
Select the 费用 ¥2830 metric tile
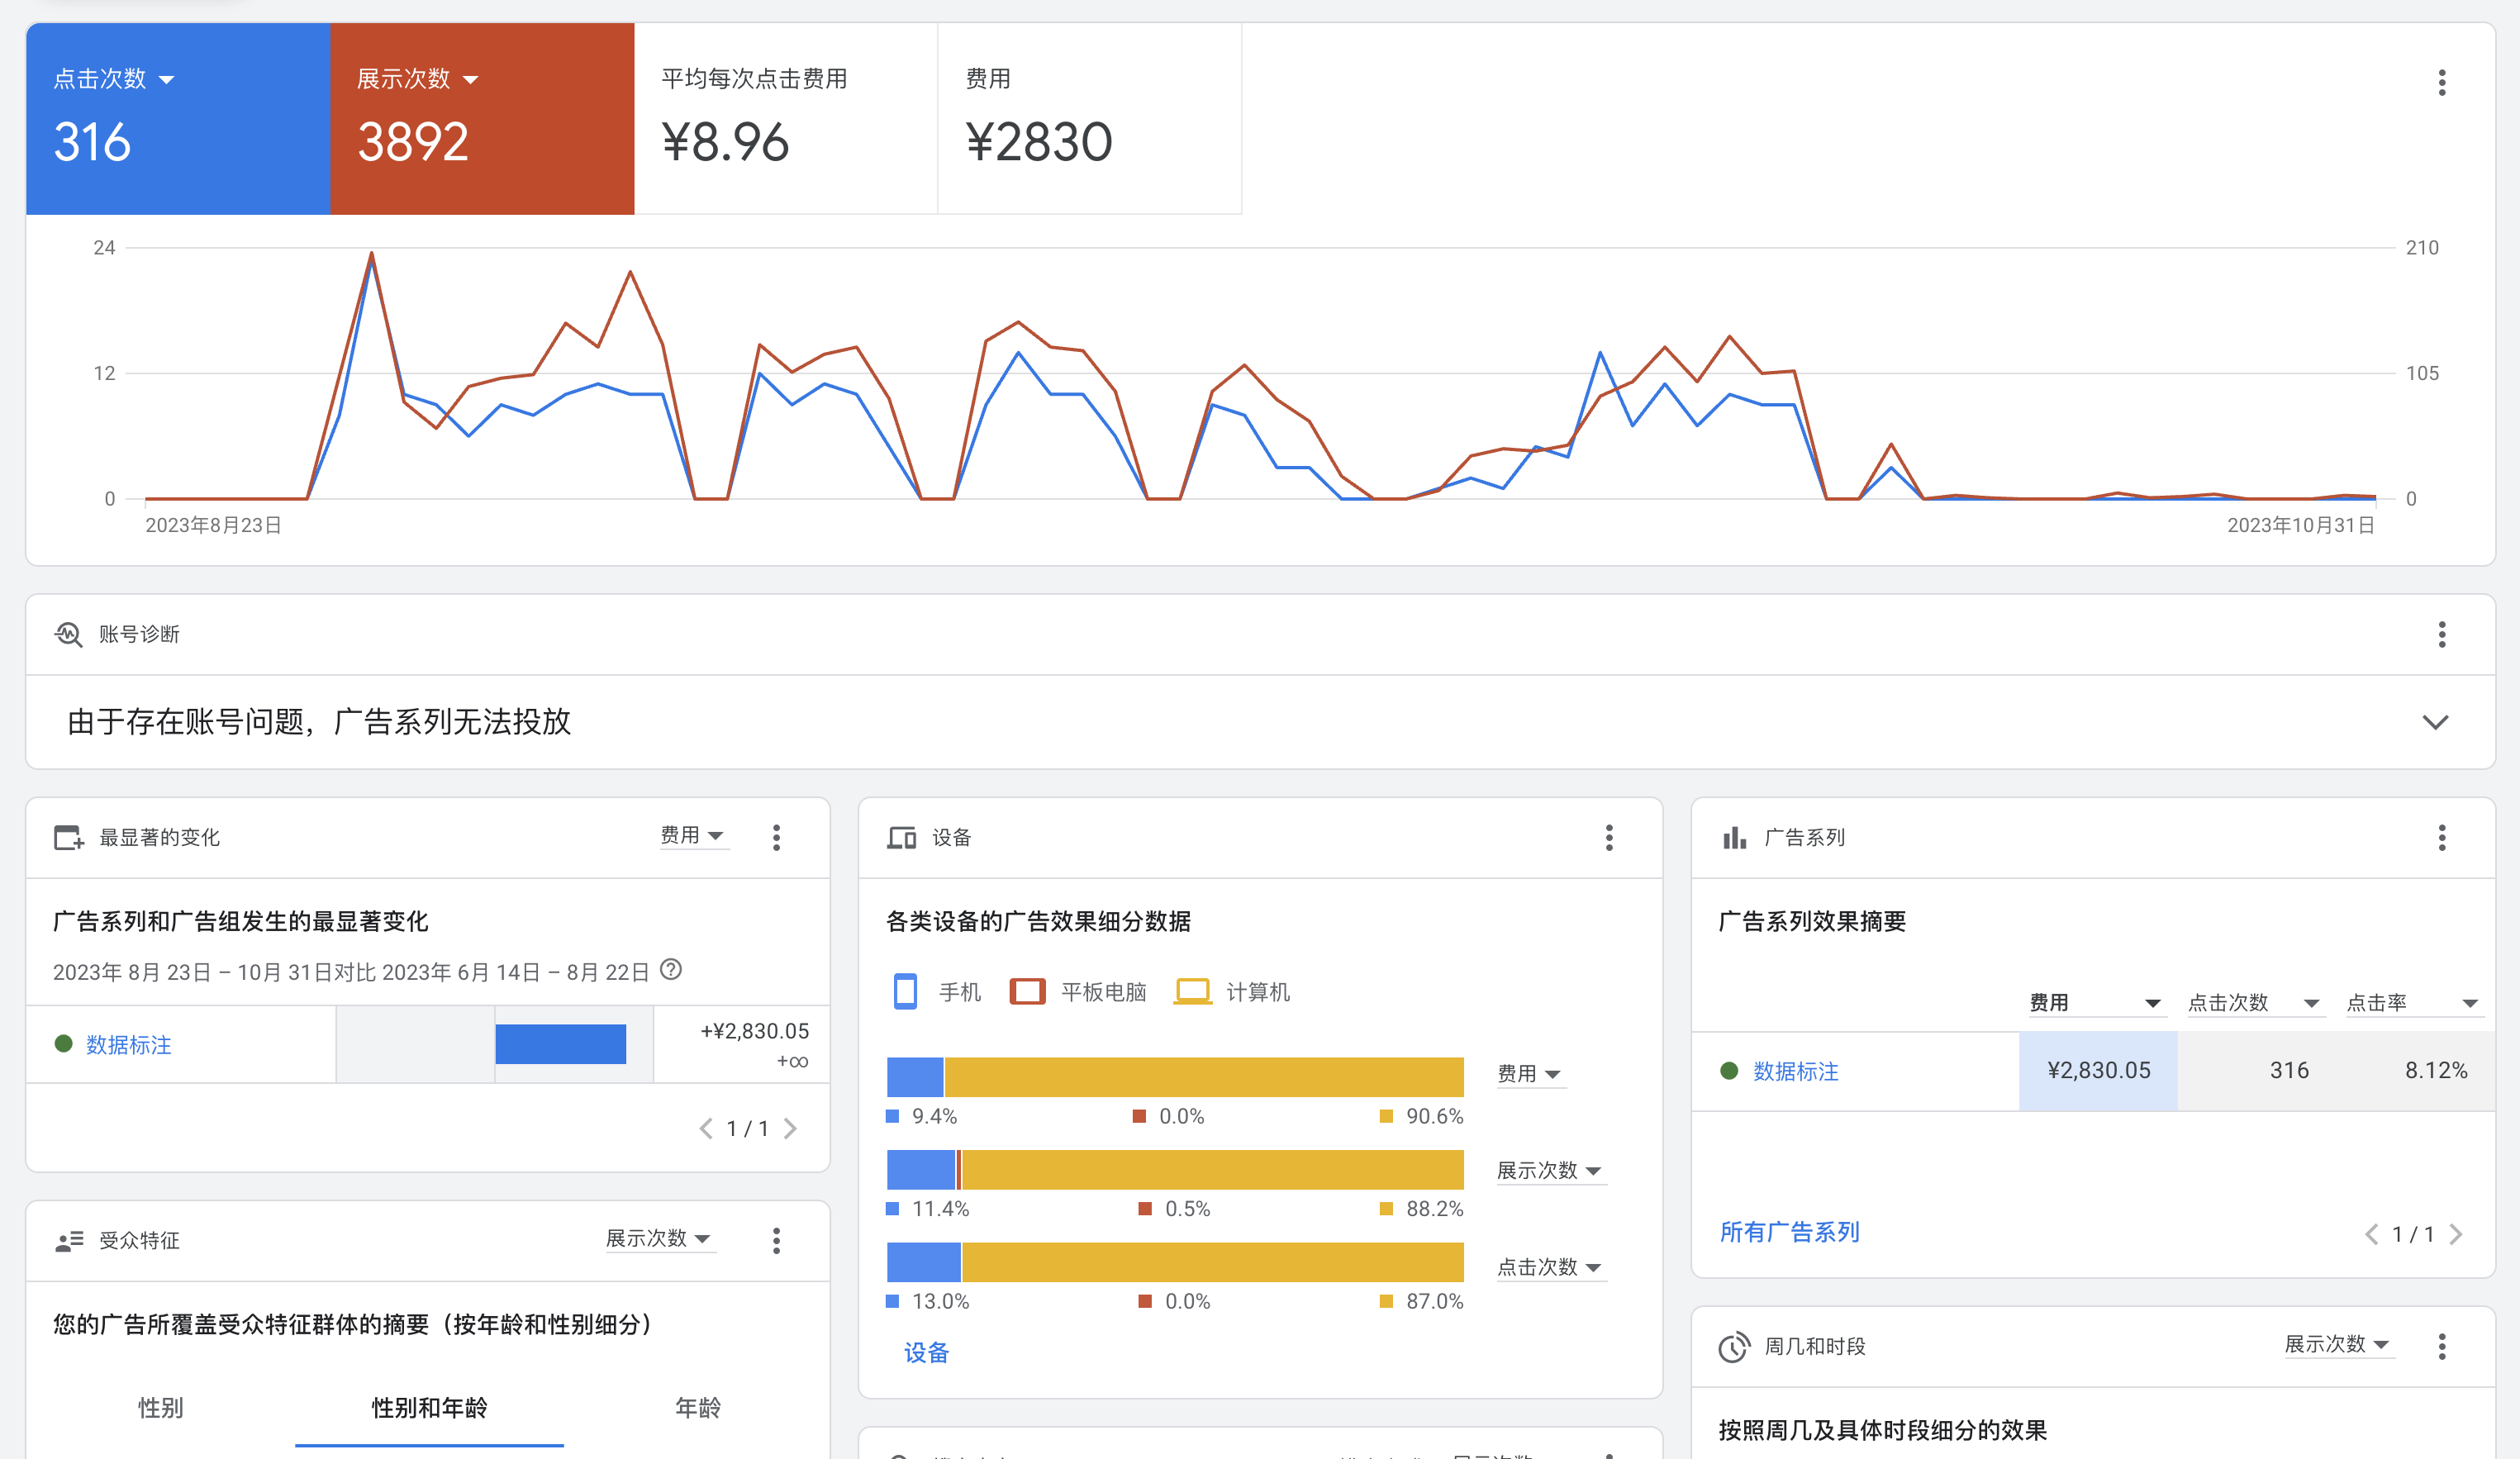pos(1090,119)
